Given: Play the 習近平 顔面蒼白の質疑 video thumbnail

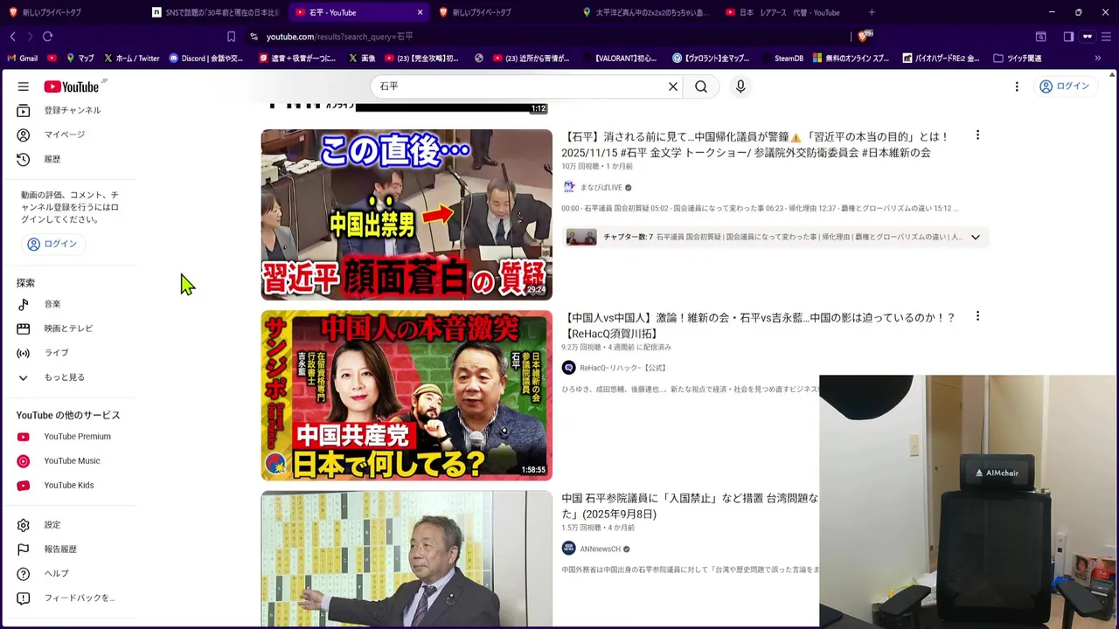Looking at the screenshot, I should pos(407,215).
